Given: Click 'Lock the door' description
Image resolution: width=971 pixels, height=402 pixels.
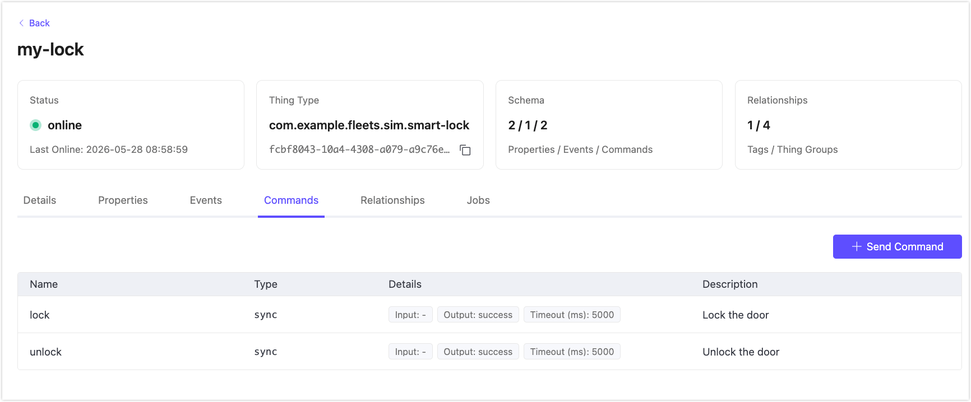Looking at the screenshot, I should 736,315.
